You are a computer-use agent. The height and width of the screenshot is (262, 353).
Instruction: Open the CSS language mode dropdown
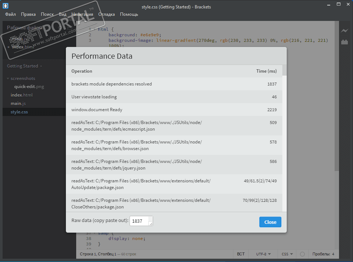pos(287,254)
